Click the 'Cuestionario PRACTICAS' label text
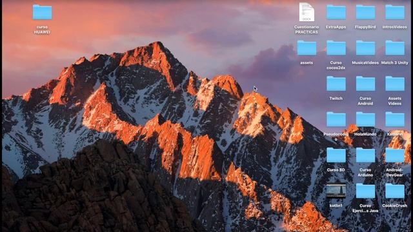Screen dimensions: 413x232 (307, 30)
